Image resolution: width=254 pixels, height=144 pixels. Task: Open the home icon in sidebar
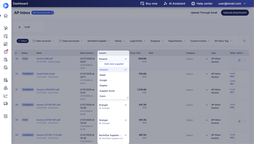(x=6, y=16)
